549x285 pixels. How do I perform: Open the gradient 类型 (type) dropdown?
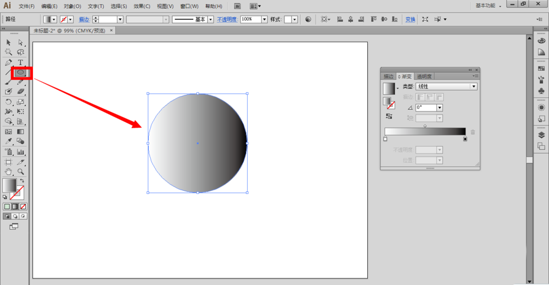click(473, 87)
